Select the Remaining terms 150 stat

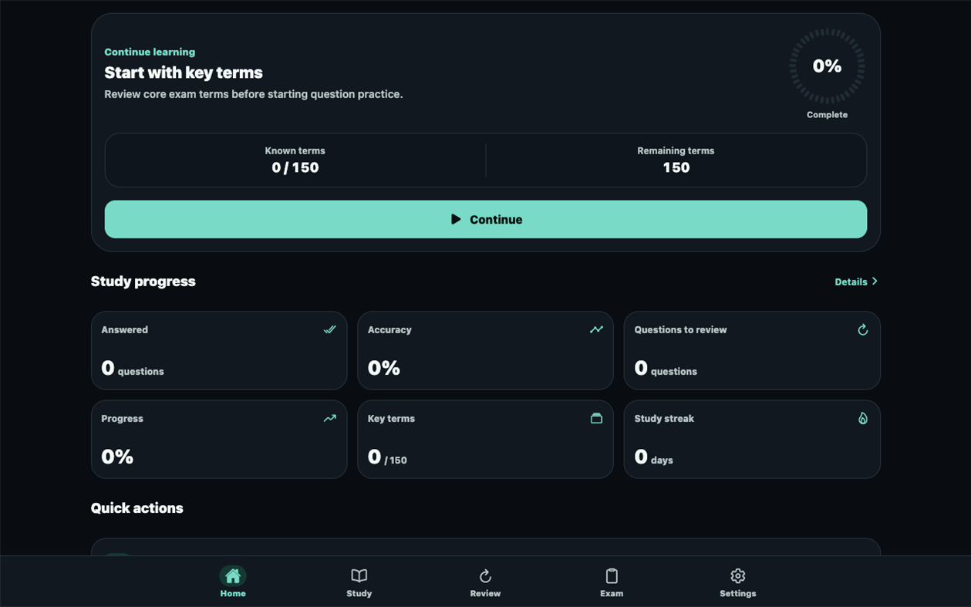tap(676, 160)
